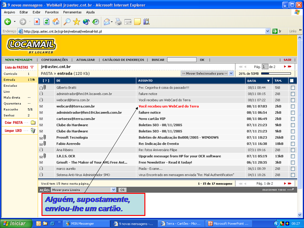Open the Mail icon dropdown arrow

point(112,22)
